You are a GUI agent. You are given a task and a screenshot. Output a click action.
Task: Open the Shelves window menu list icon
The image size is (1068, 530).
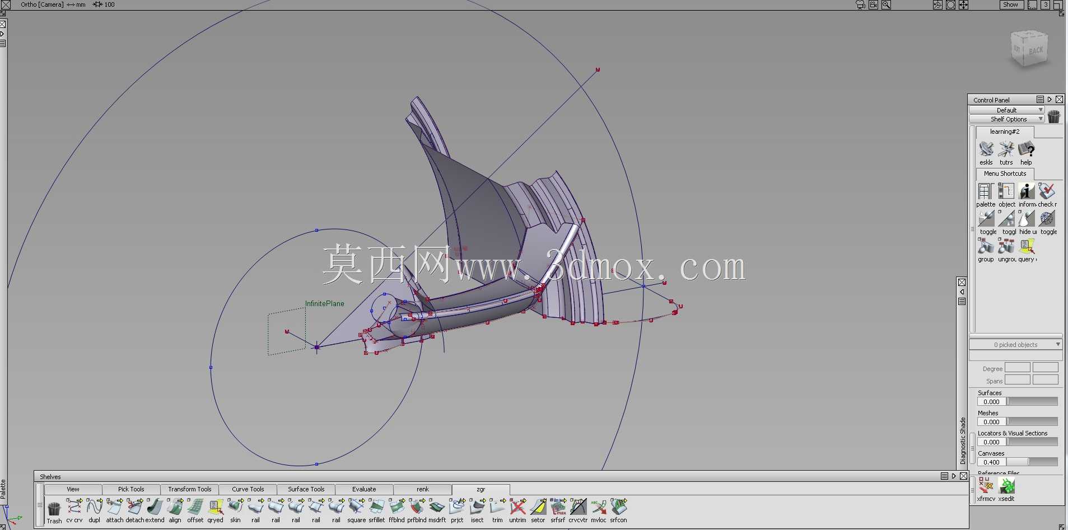(944, 476)
